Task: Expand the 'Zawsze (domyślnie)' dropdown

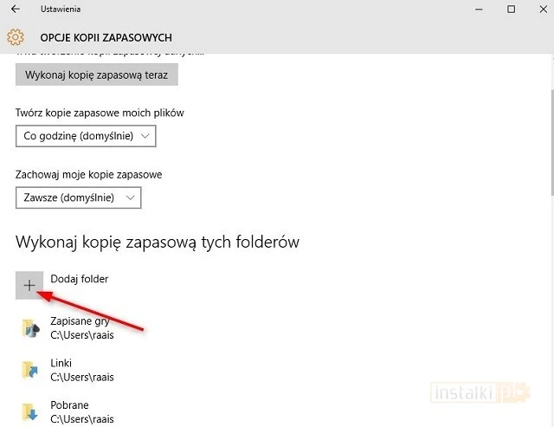Action: tap(78, 197)
